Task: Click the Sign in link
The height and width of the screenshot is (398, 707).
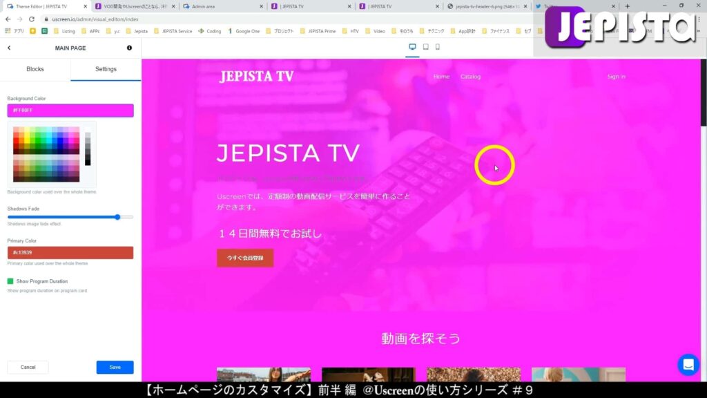Action: [616, 77]
